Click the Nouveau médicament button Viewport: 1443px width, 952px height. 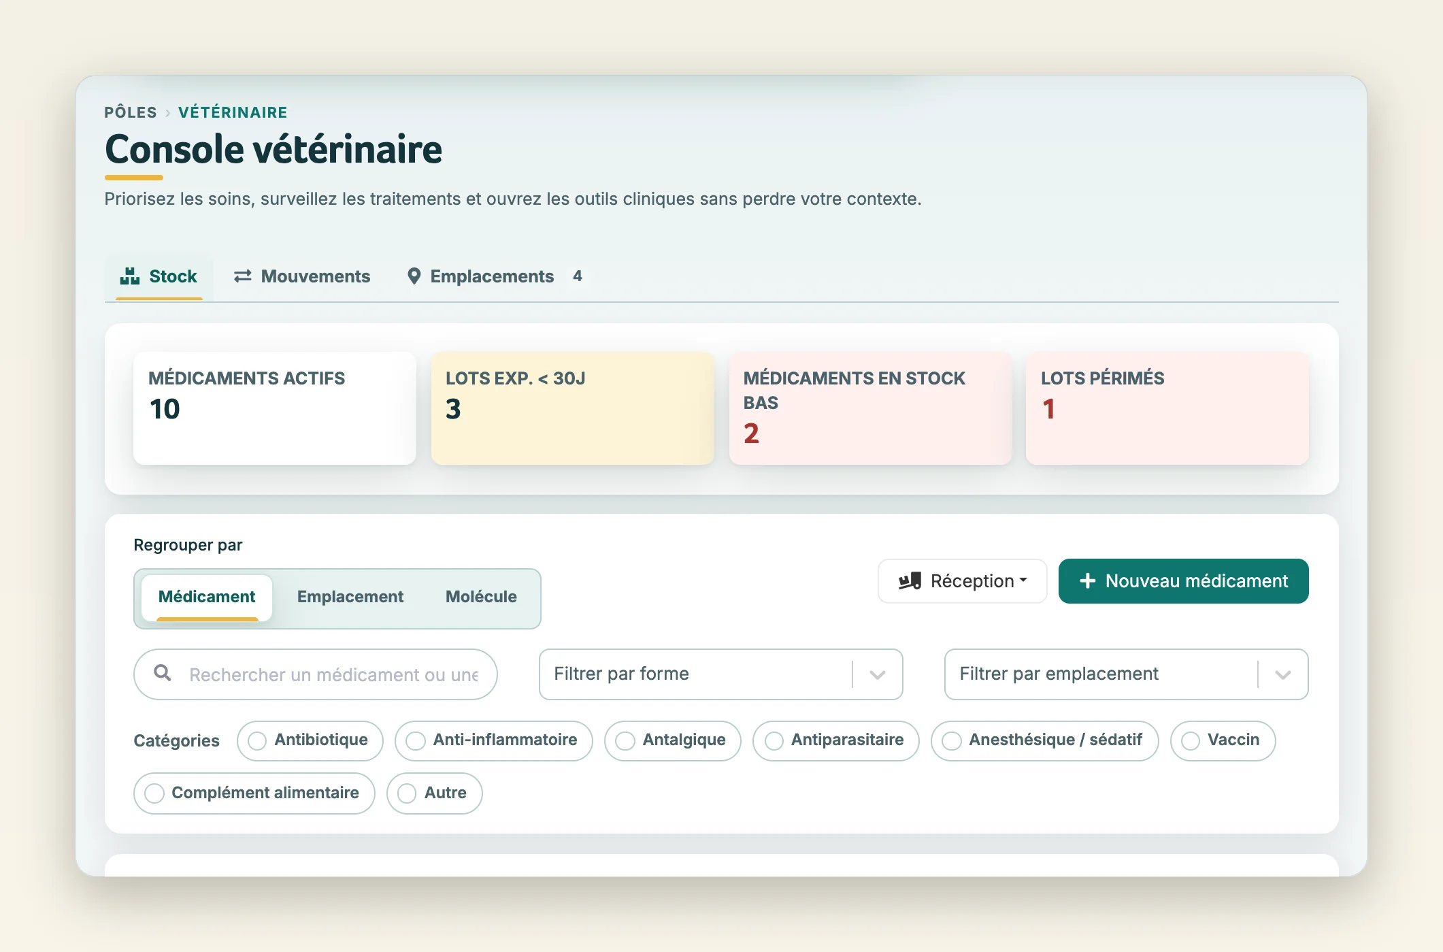point(1184,581)
